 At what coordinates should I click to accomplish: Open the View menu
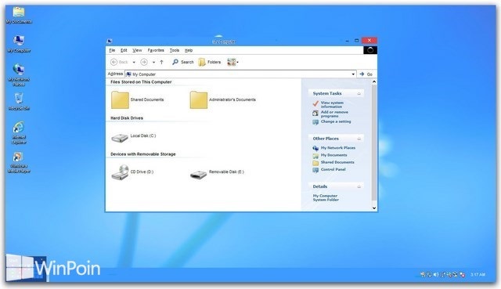click(x=137, y=50)
